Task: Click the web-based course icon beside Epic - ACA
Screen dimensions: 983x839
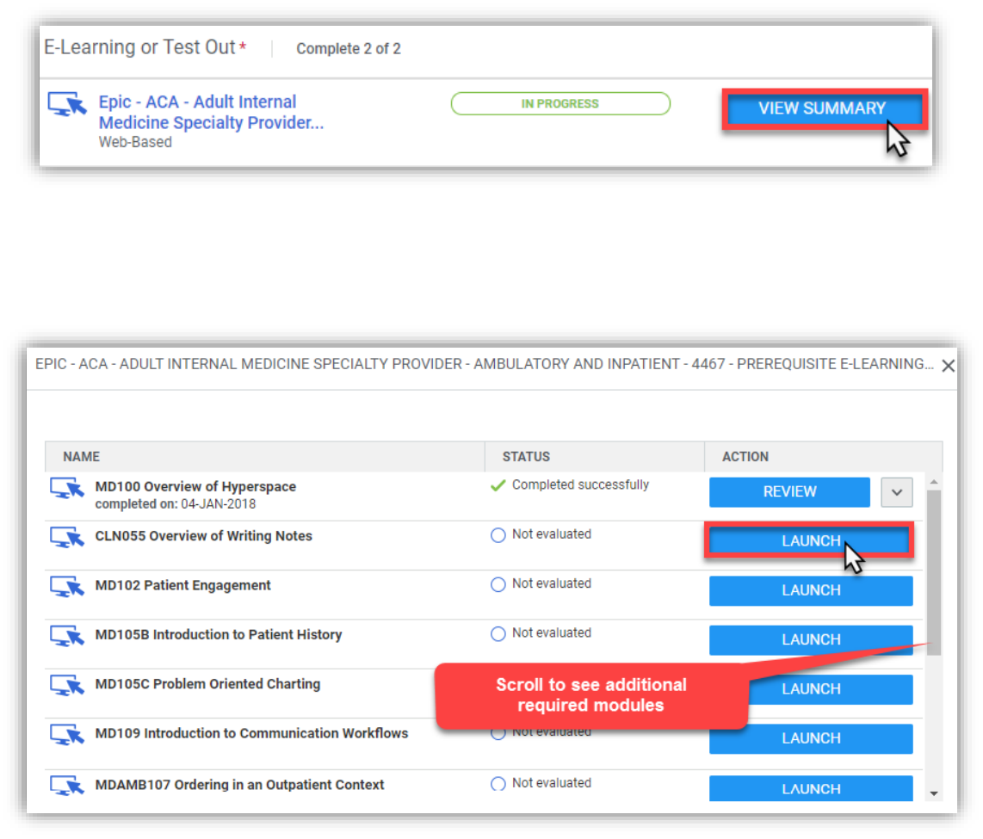Action: tap(67, 104)
